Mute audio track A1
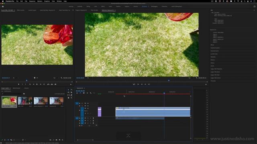Image resolution: width=257 pixels, height=144 pixels. (x=88, y=118)
